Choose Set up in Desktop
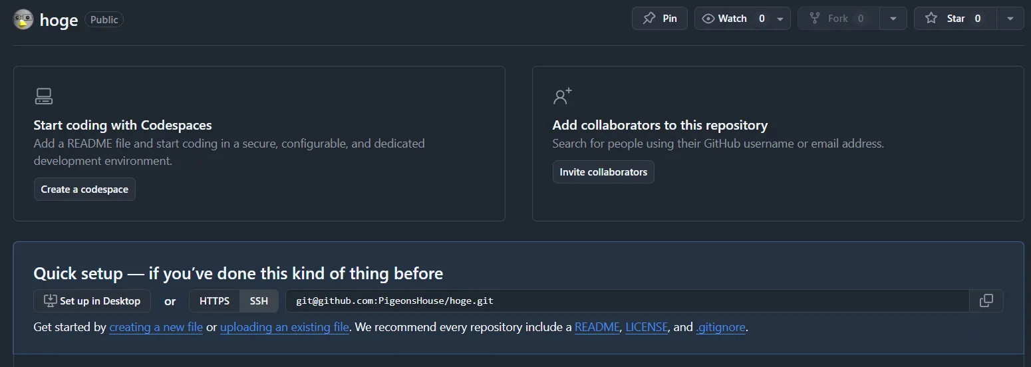The height and width of the screenshot is (367, 1031). [92, 301]
